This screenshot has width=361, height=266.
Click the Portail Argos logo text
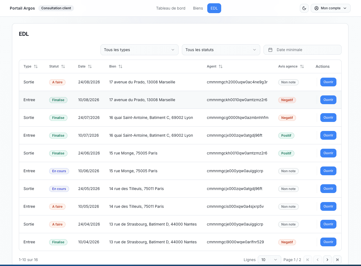pos(22,8)
